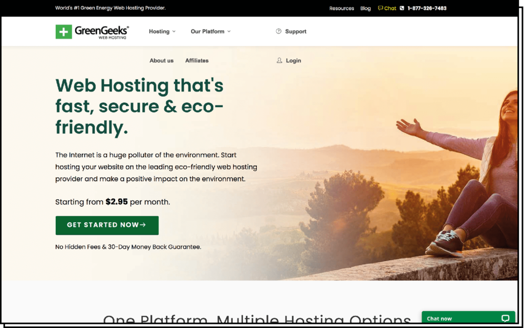Open the Affiliates link
Image resolution: width=524 pixels, height=328 pixels.
point(197,60)
